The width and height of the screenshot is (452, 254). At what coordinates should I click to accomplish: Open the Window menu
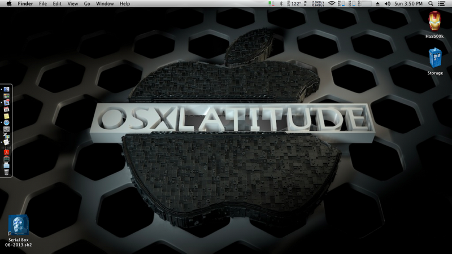coord(105,4)
